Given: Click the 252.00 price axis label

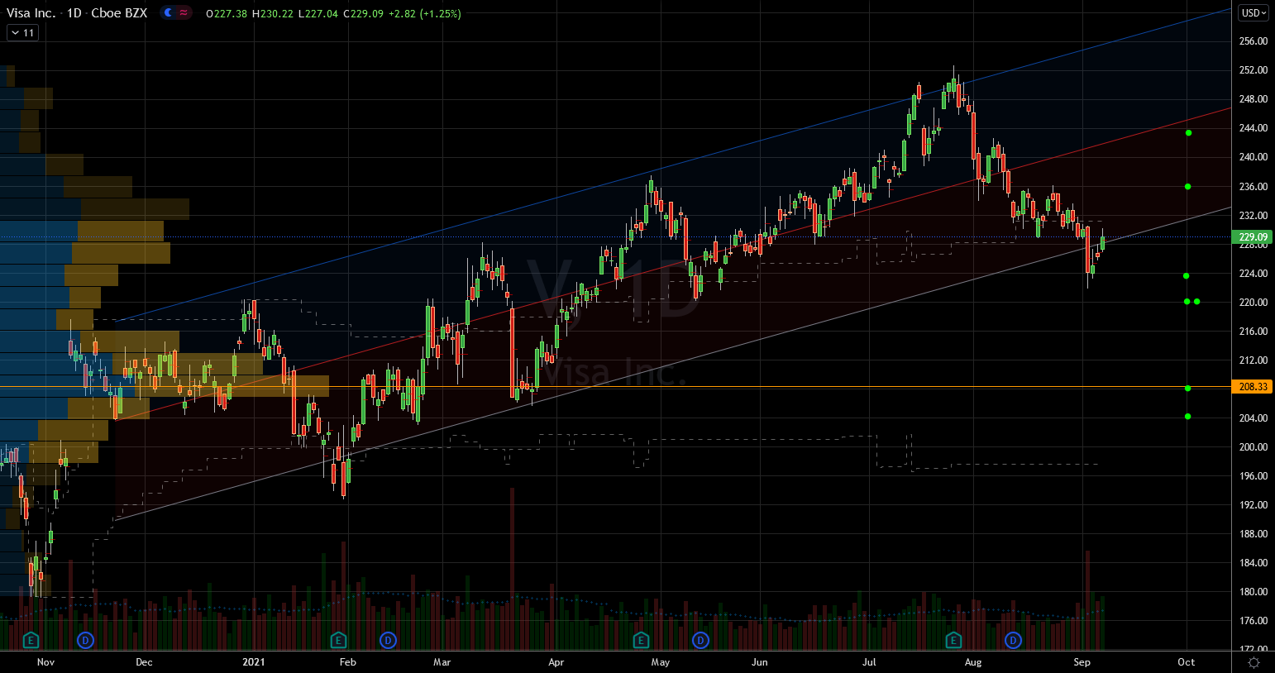Looking at the screenshot, I should (1254, 70).
